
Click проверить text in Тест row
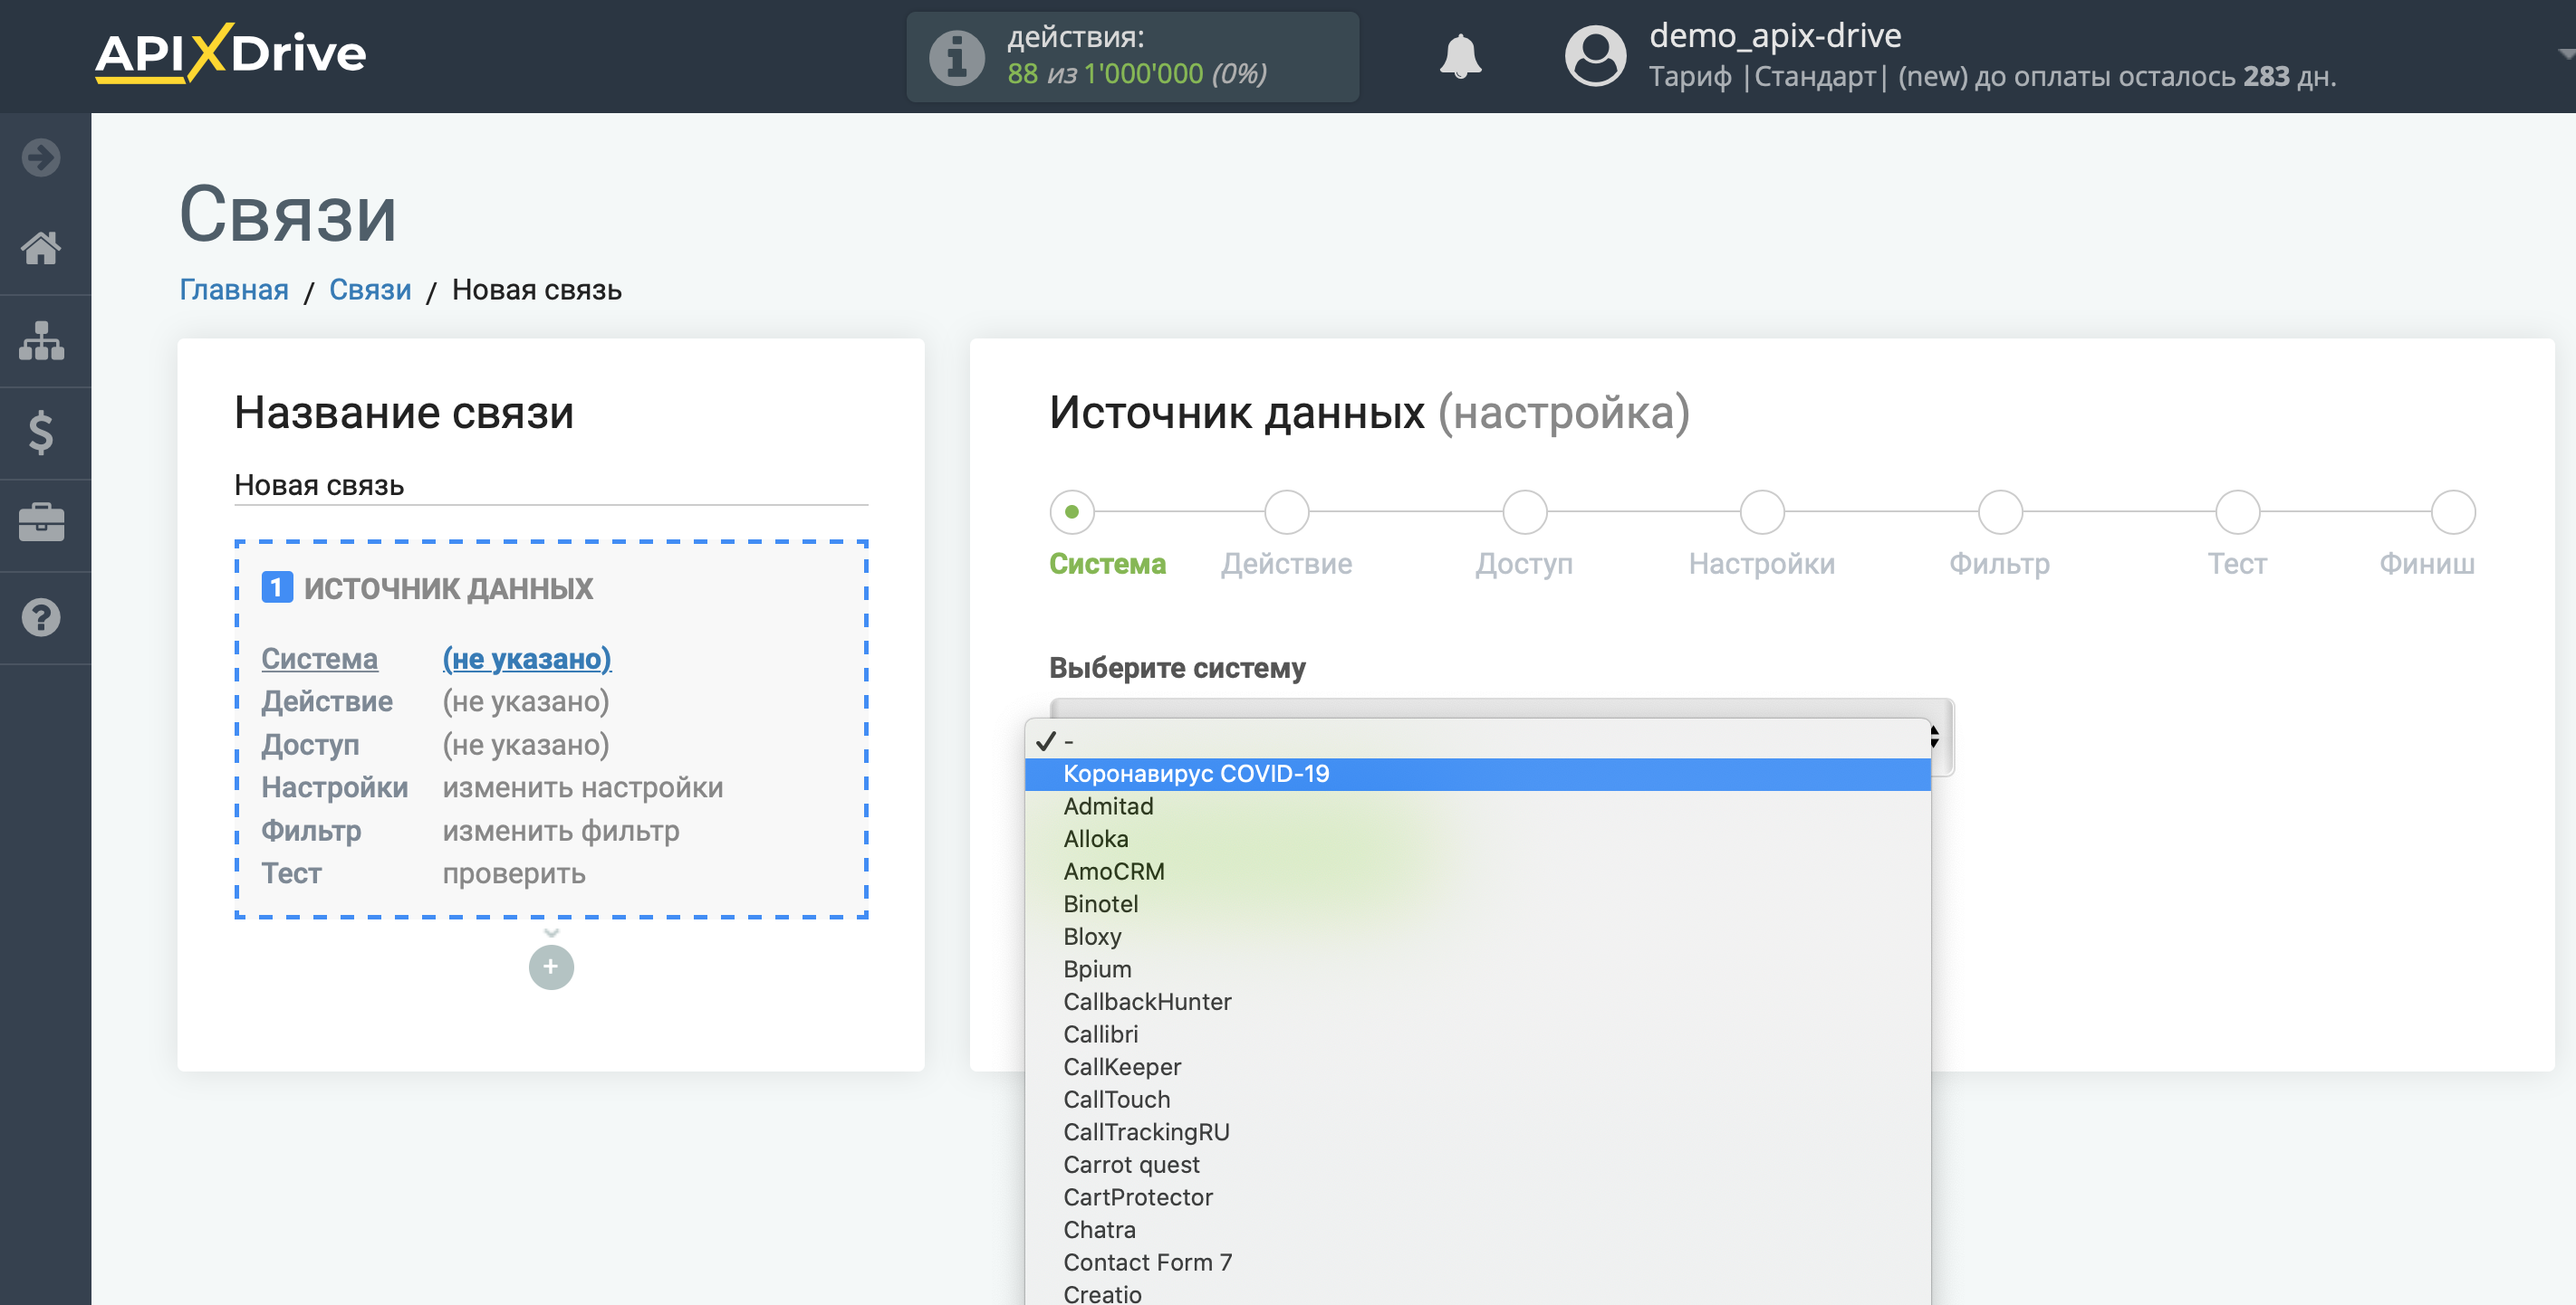[514, 873]
